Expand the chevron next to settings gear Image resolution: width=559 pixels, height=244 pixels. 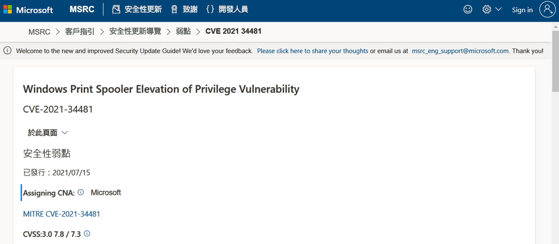pos(498,9)
